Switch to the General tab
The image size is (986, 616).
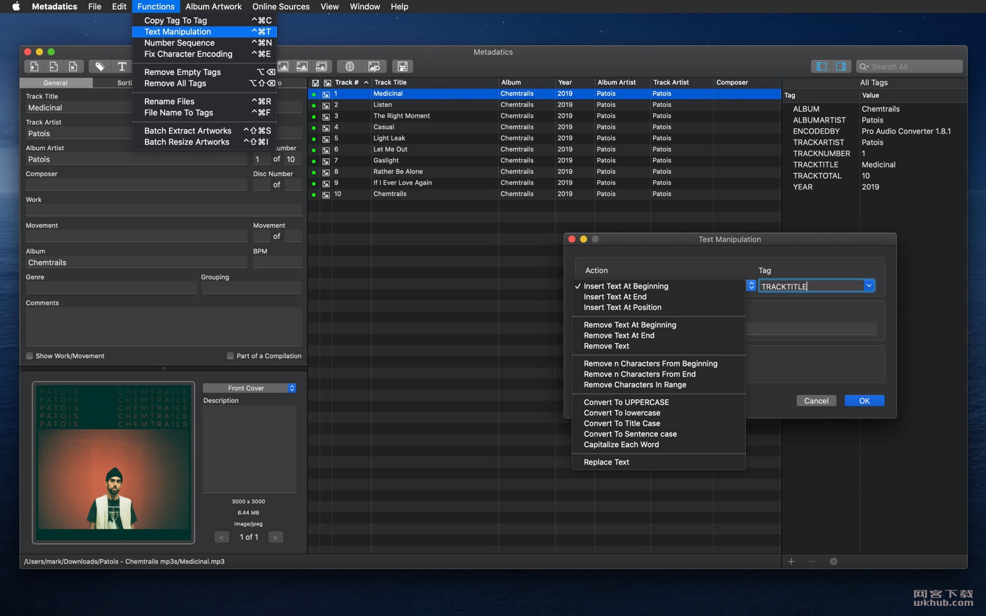(56, 83)
